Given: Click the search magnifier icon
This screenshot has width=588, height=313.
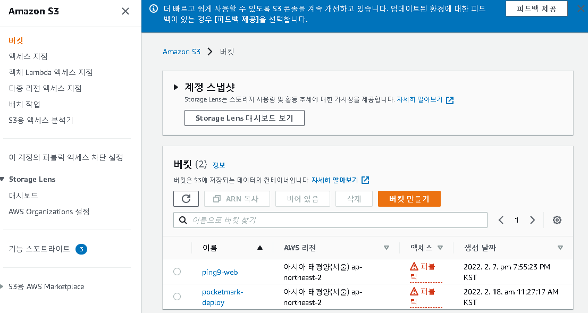Looking at the screenshot, I should [183, 220].
